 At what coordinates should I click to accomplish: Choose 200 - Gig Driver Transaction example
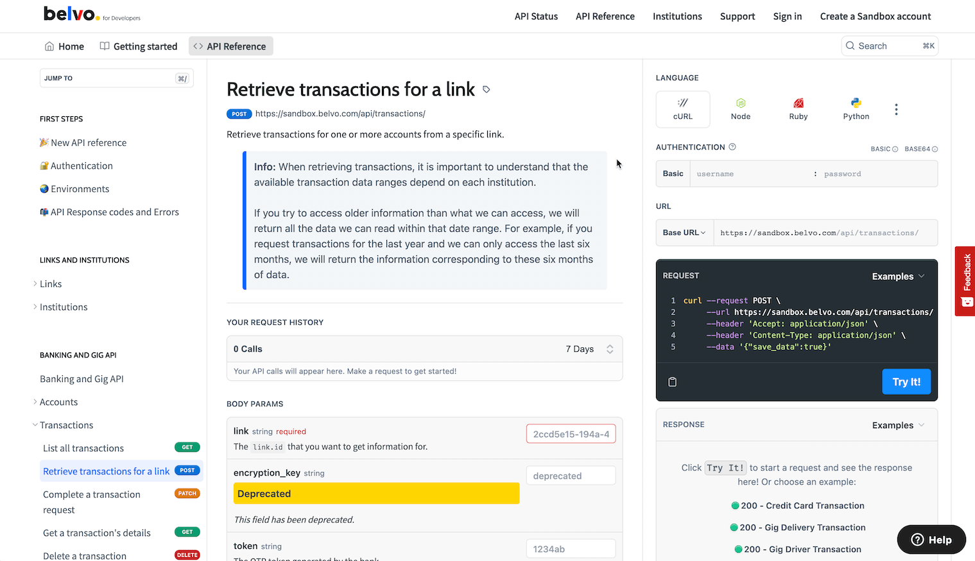point(798,549)
